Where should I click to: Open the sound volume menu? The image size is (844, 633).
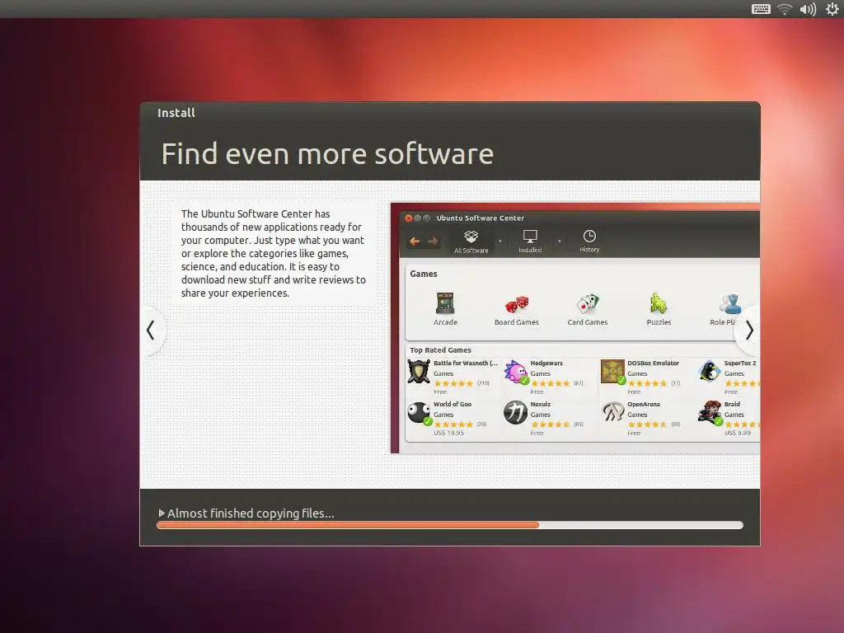[808, 9]
